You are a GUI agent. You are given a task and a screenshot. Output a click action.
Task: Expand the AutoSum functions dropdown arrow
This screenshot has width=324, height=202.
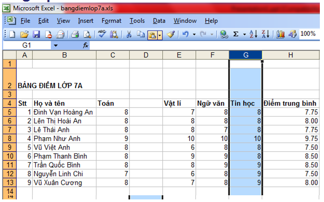pos(245,35)
